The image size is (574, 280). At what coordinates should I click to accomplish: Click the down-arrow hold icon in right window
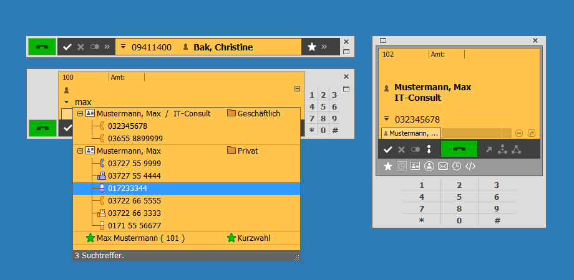429,149
